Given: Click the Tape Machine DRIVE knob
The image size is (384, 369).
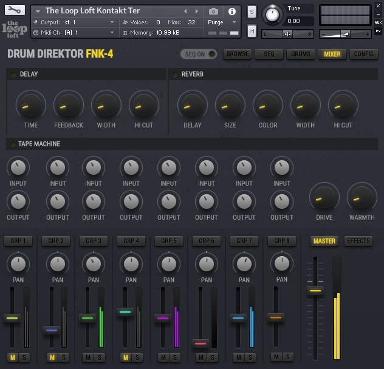Looking at the screenshot, I should pos(324,197).
